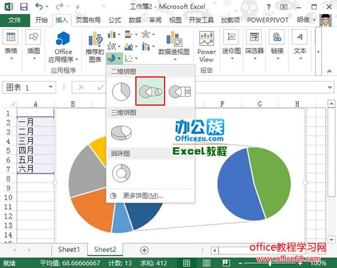Image resolution: width=337 pixels, height=268 pixels.
Task: Select the Sheet2 tab
Action: pyautogui.click(x=105, y=249)
